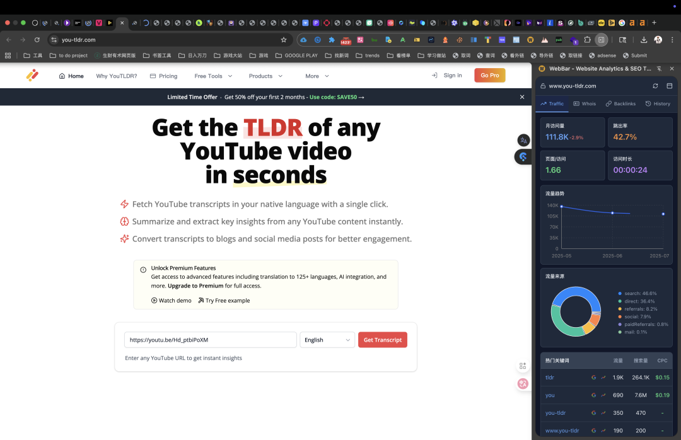Click the Upgrade to Premium link
Viewport: 681px width, 440px height.
(195, 286)
